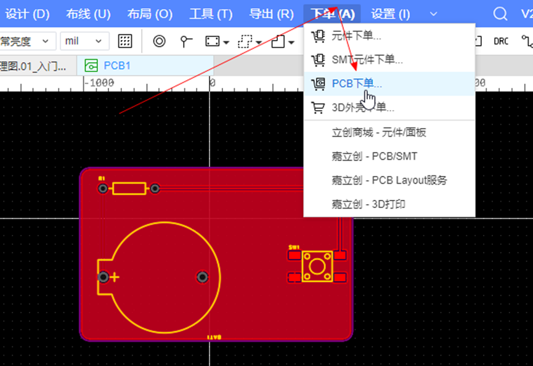Expand the dashed region tool arrow
The width and height of the screenshot is (533, 366).
pos(259,42)
